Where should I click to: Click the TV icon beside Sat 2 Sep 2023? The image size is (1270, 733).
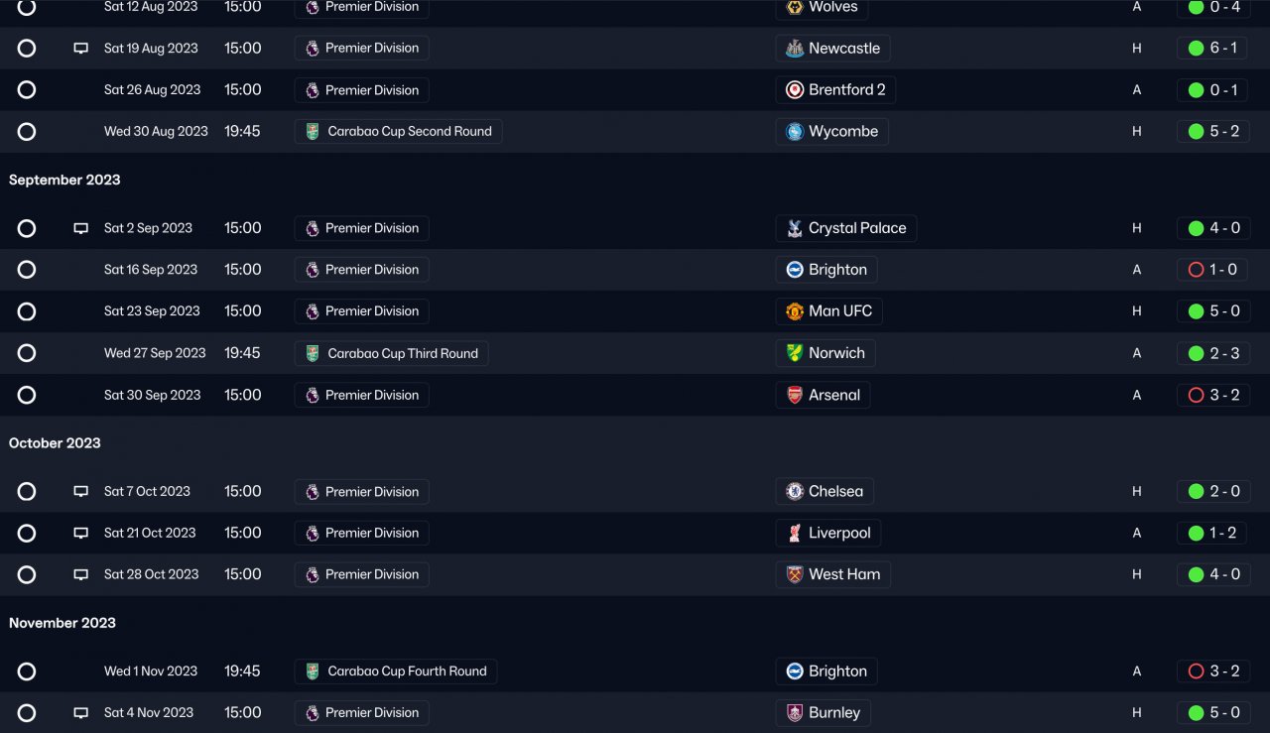click(81, 228)
